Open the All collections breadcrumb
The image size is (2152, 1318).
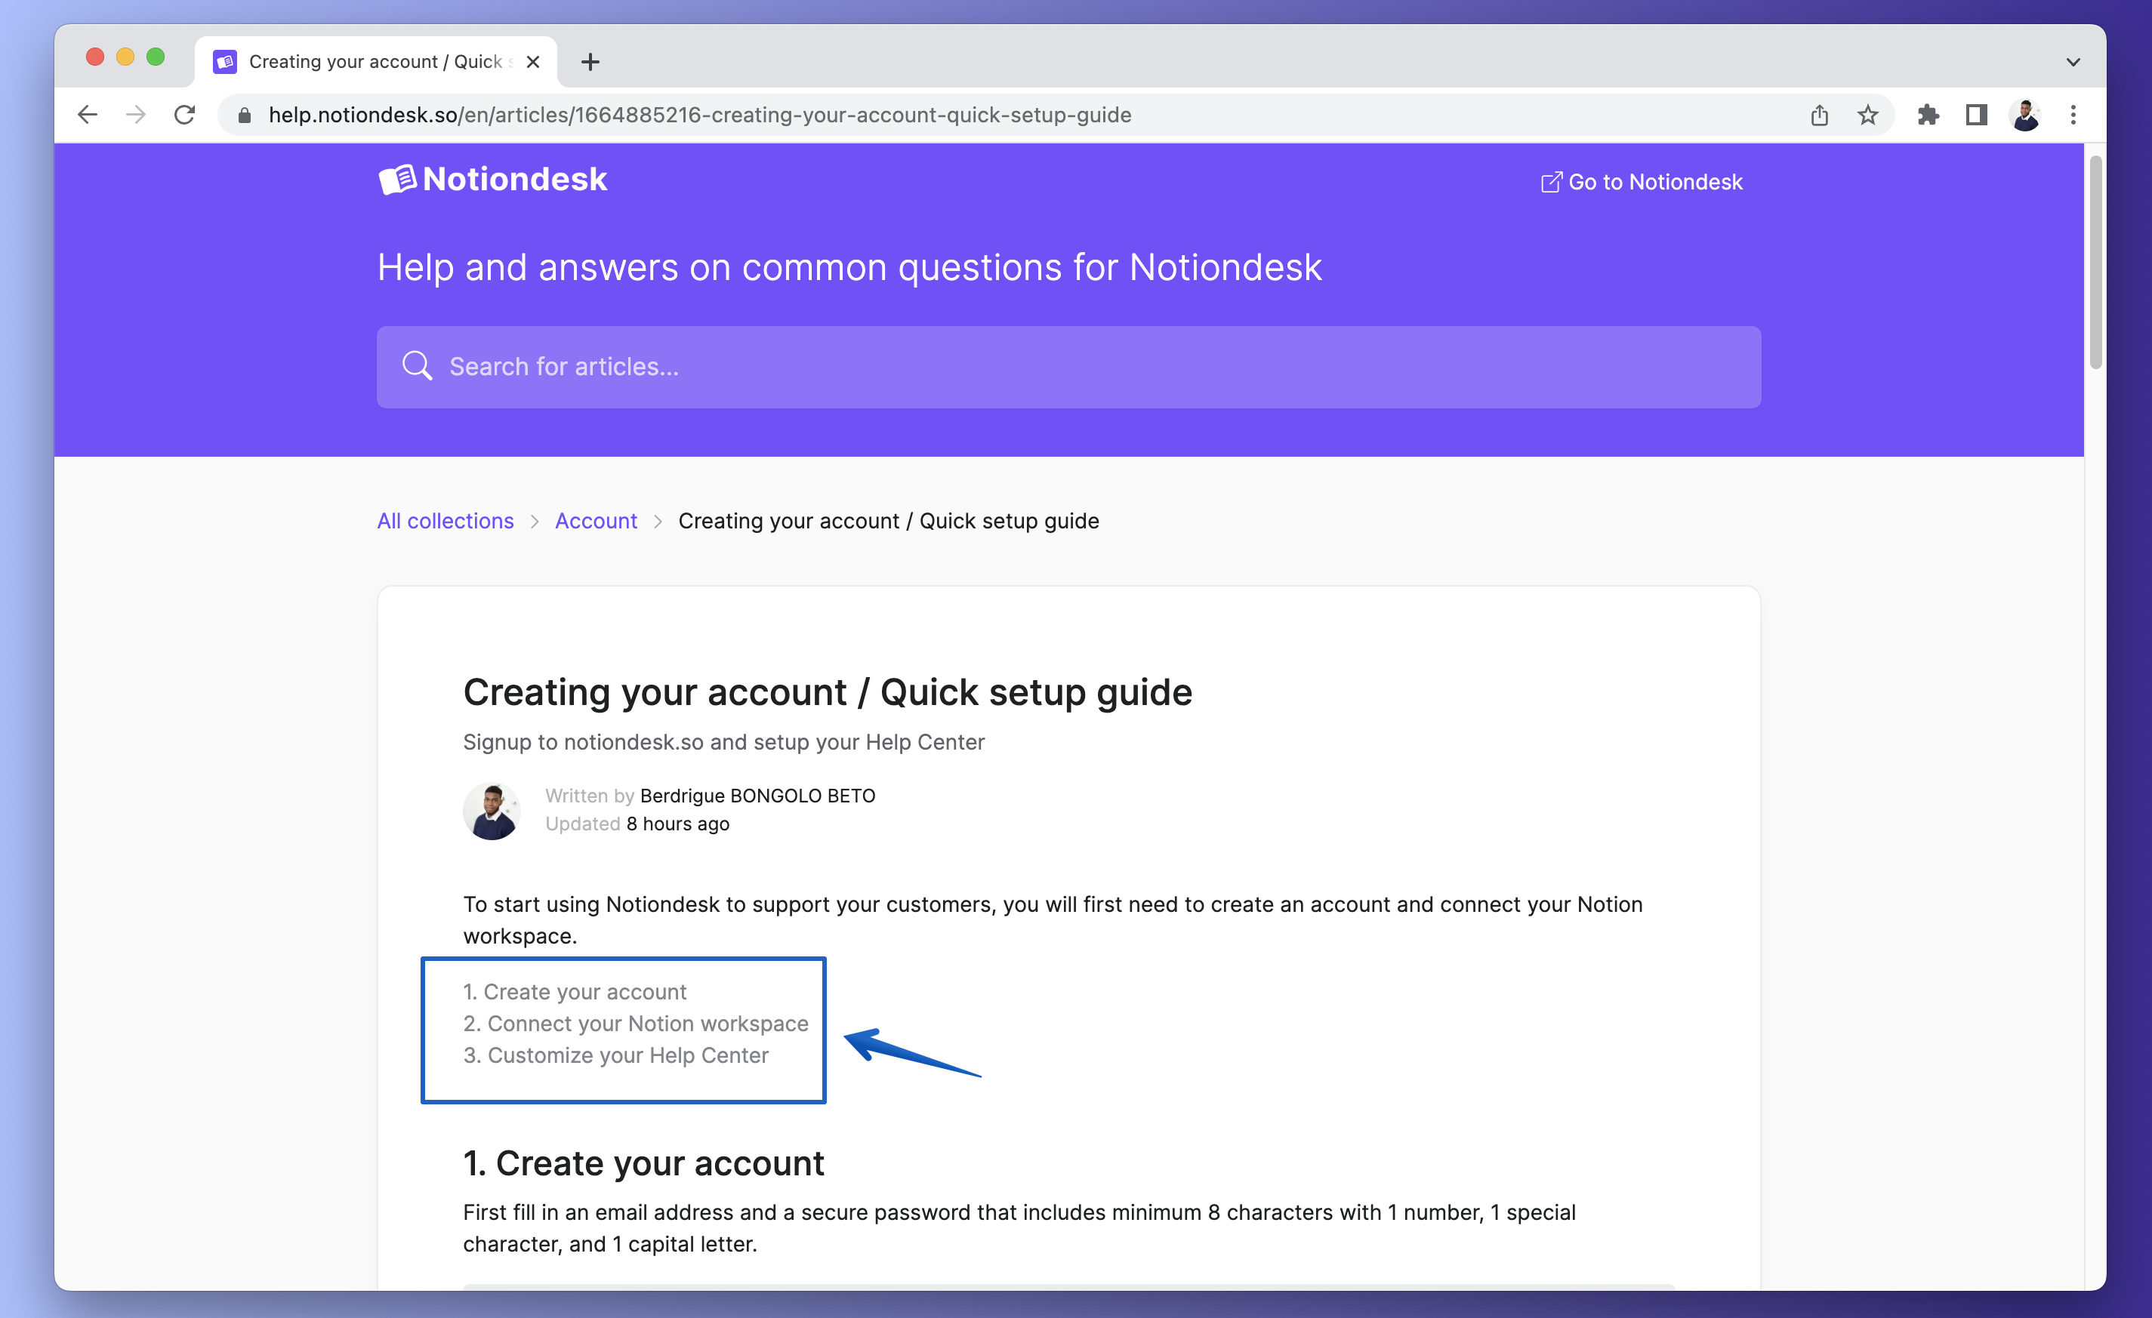446,521
